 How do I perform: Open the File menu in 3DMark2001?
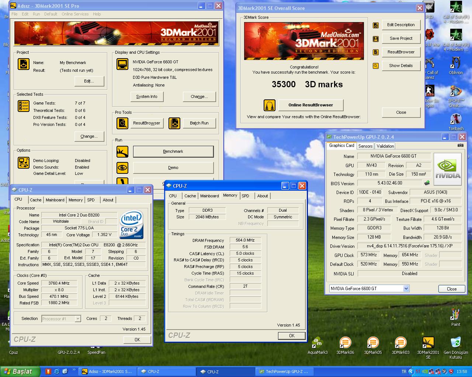[14, 14]
